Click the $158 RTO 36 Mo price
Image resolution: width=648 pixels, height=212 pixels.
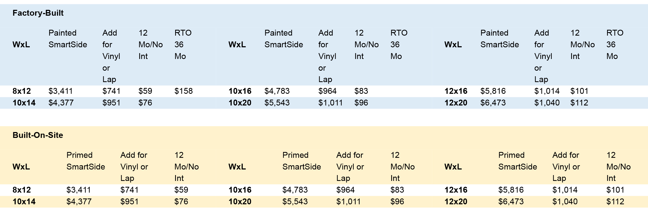click(x=183, y=91)
